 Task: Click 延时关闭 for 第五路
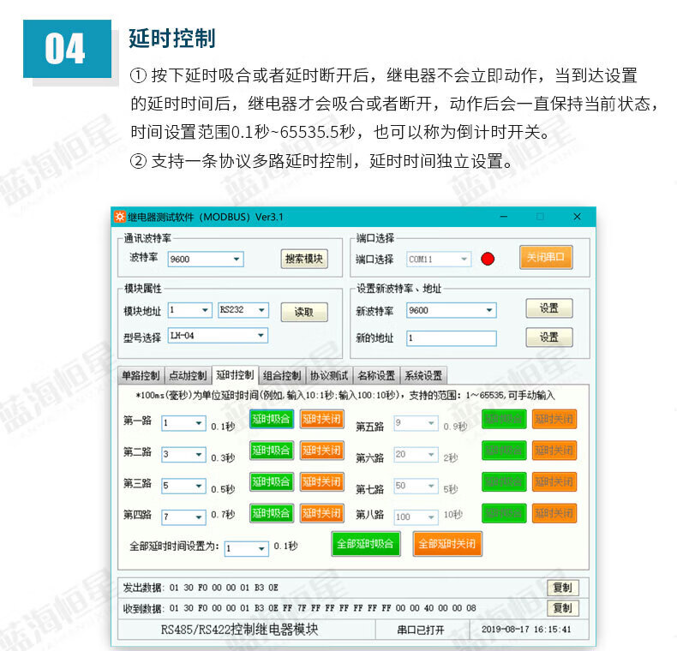coord(554,419)
